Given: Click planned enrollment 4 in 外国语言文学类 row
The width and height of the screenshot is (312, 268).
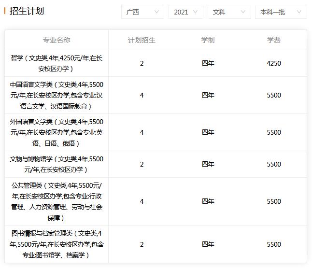Looking at the screenshot, I should point(142,132).
